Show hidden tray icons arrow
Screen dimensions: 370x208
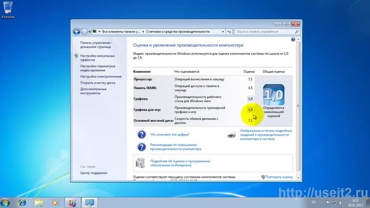click(321, 203)
